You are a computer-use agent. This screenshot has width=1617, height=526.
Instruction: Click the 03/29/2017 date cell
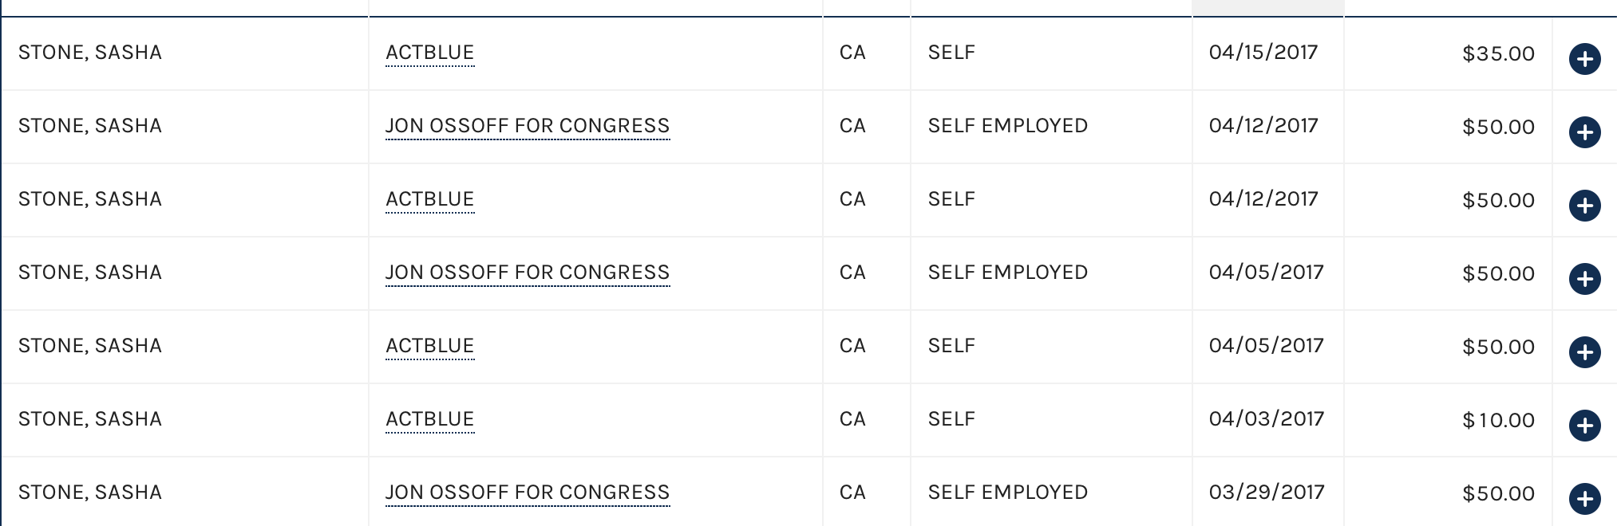(x=1267, y=493)
